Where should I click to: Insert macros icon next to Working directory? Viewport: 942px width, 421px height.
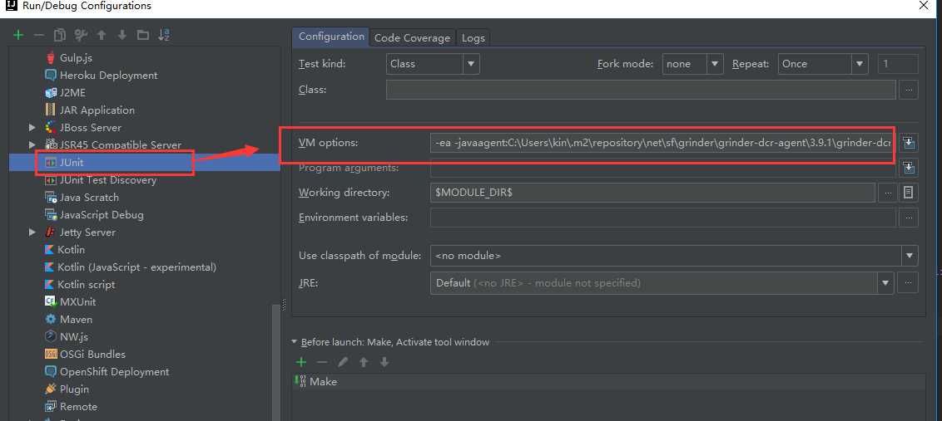[909, 193]
